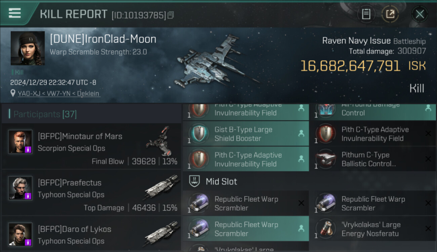Select Minotaur of Mars participant portrait
This screenshot has width=437, height=252.
click(21, 142)
